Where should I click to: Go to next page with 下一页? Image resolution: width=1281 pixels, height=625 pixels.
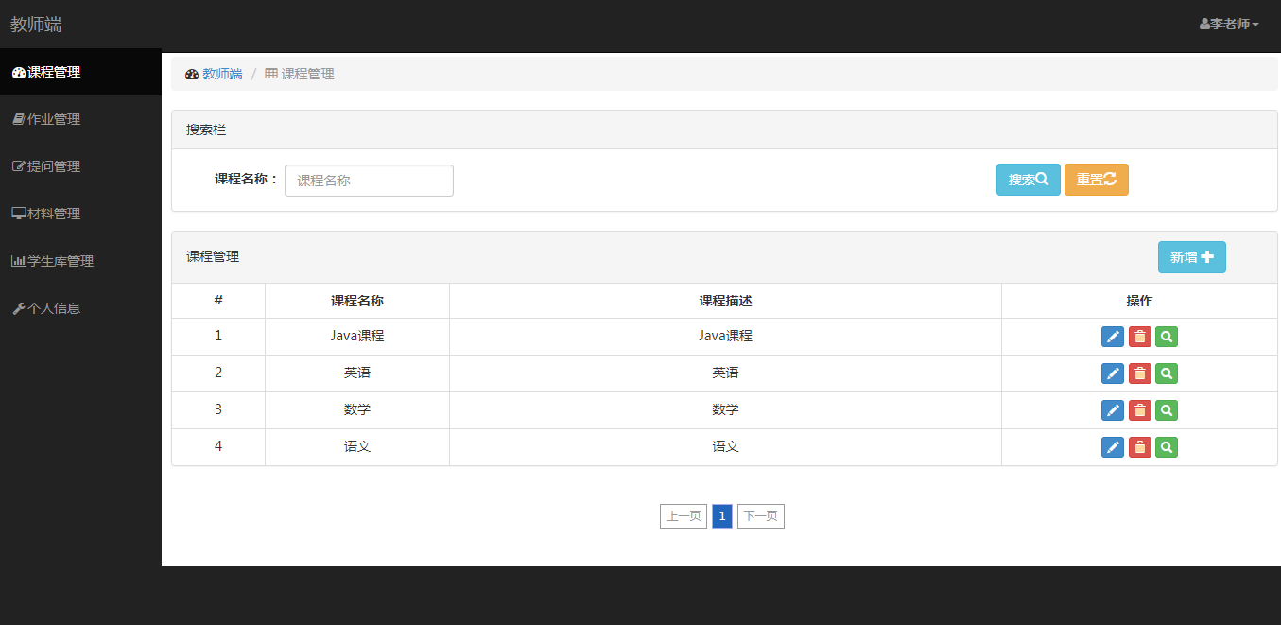tap(761, 516)
